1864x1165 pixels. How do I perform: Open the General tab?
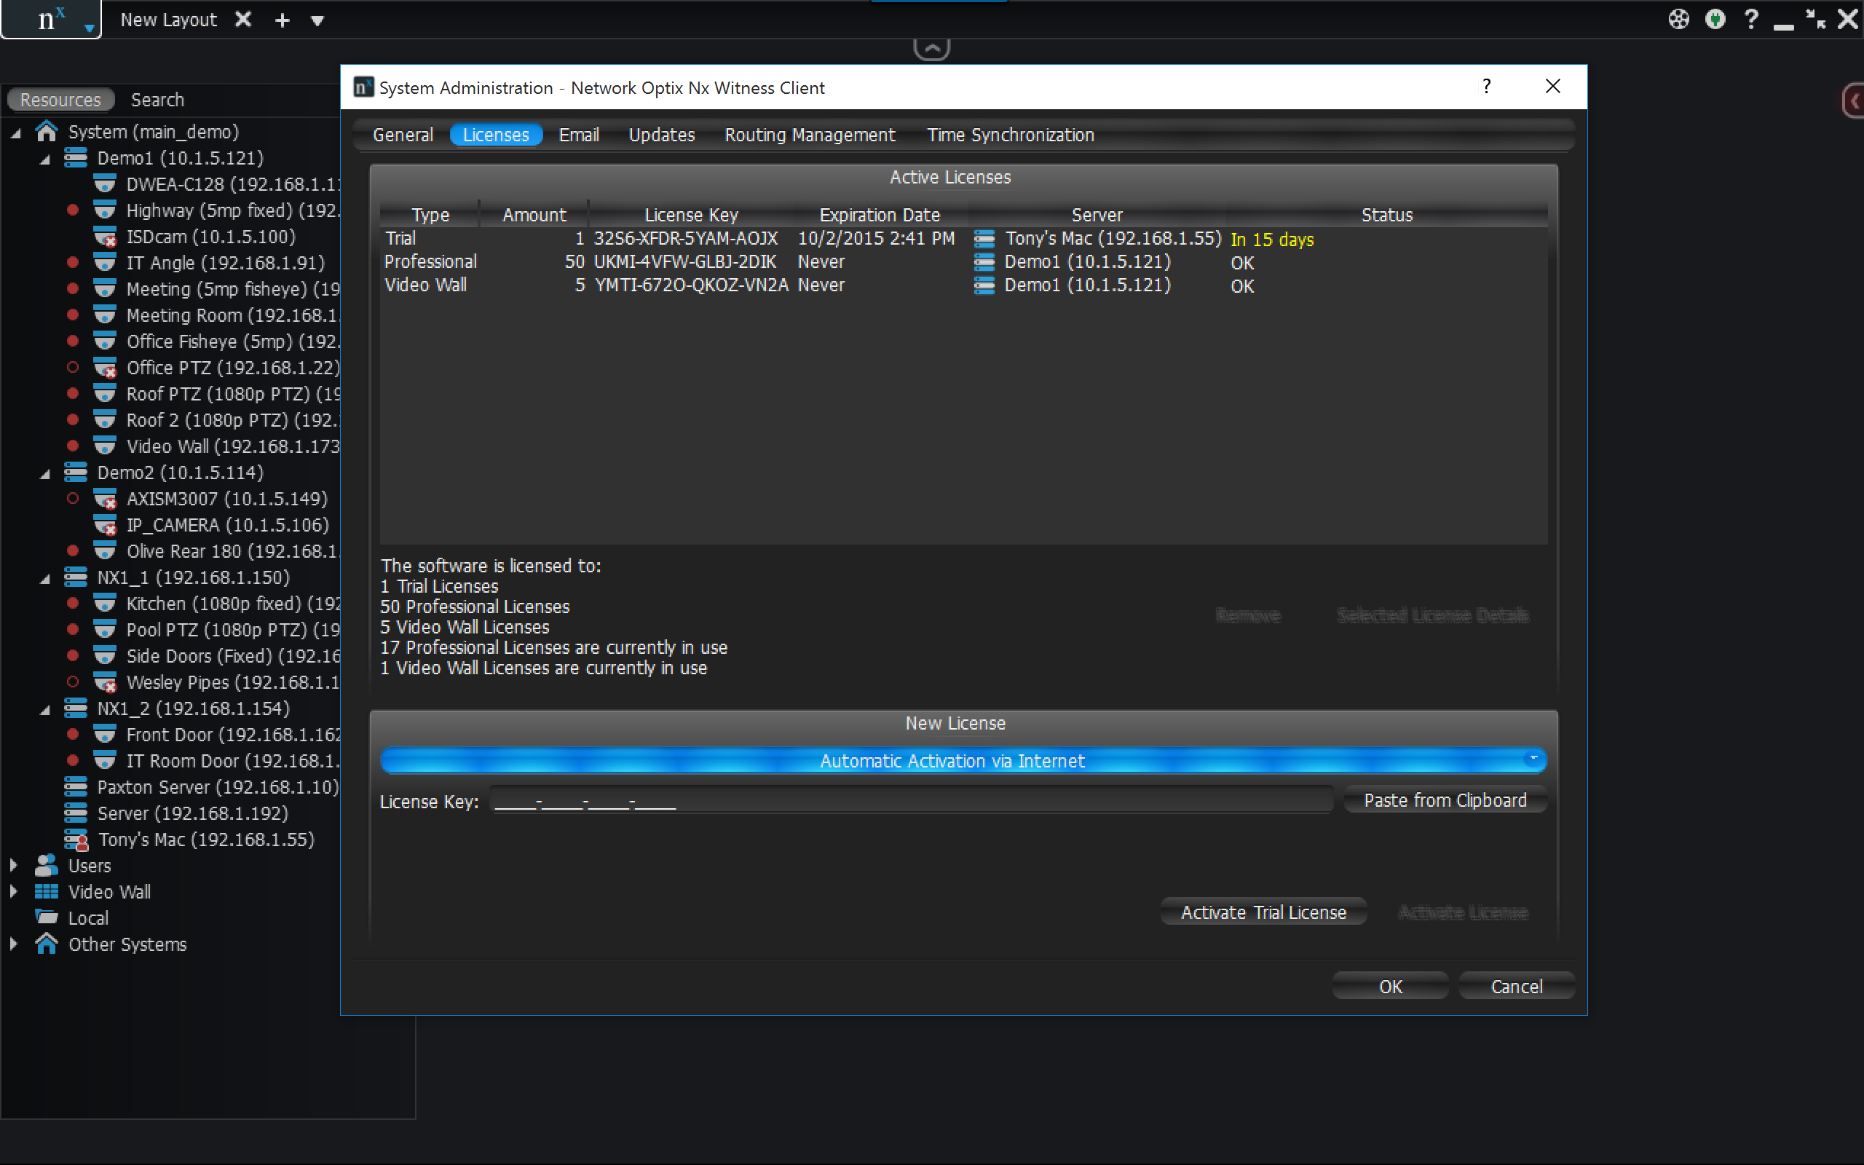pos(402,135)
